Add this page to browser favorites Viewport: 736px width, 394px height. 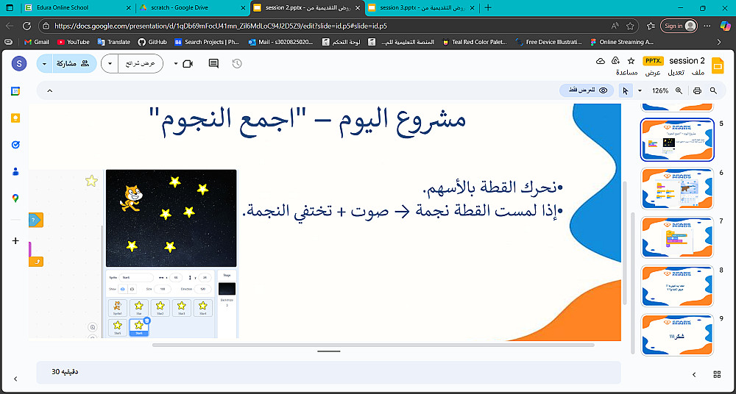[x=631, y=26]
